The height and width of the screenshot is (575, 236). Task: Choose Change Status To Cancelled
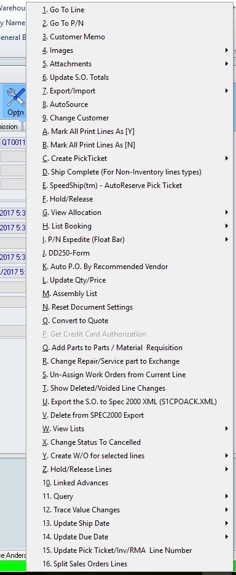pyautogui.click(x=129, y=442)
